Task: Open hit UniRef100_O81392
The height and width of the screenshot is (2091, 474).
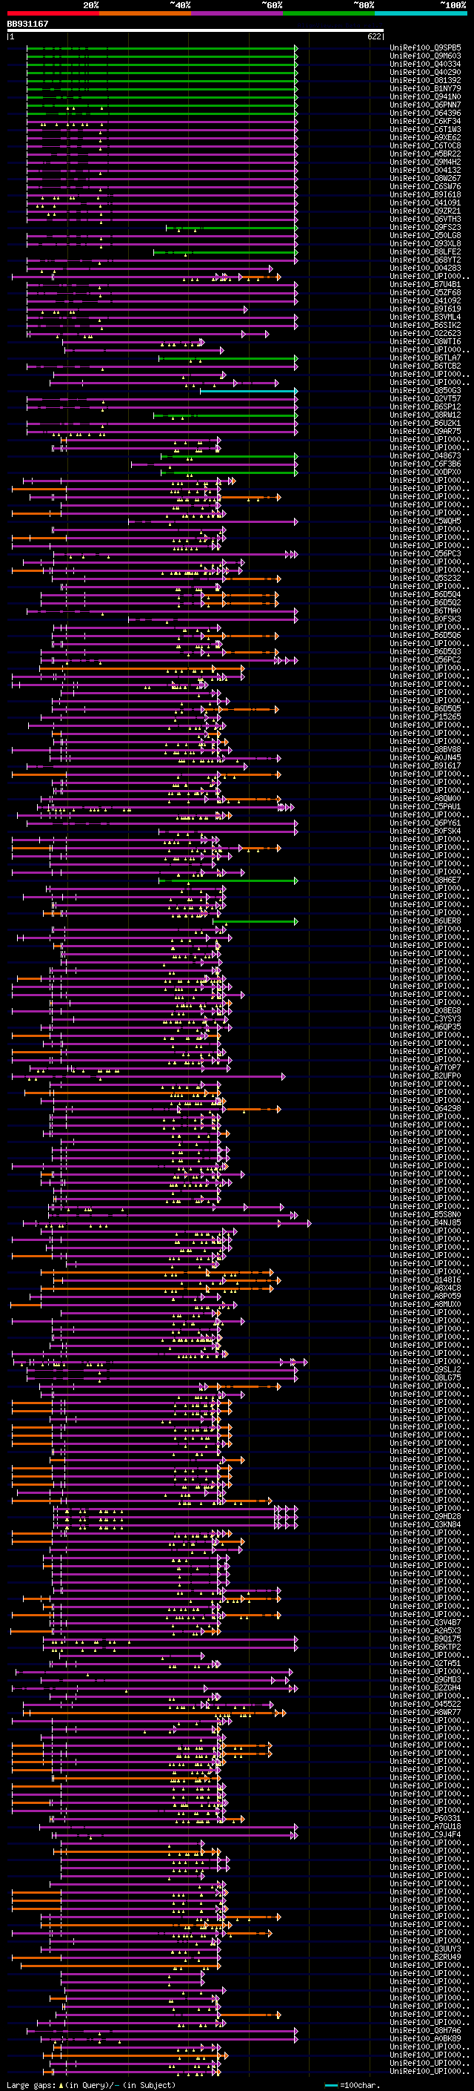Action: tap(425, 80)
